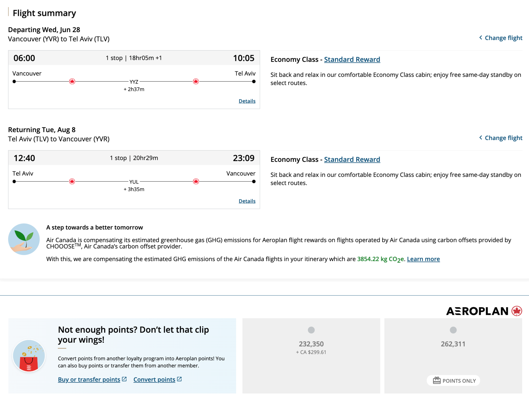Select the 262,311 points only radio button
The height and width of the screenshot is (399, 529).
[x=453, y=330]
